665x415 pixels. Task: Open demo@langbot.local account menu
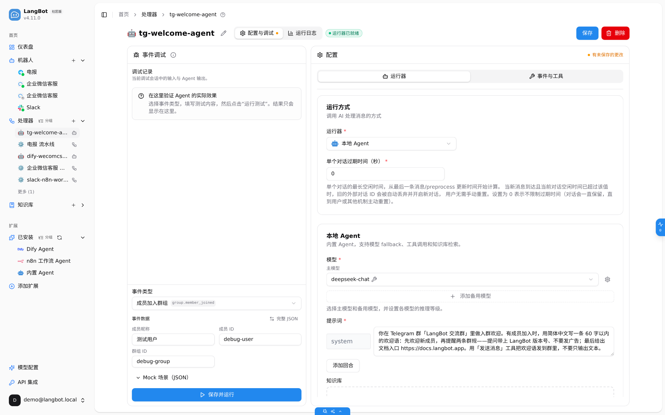(x=47, y=400)
